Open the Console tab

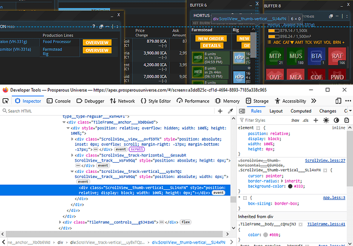tap(59, 101)
